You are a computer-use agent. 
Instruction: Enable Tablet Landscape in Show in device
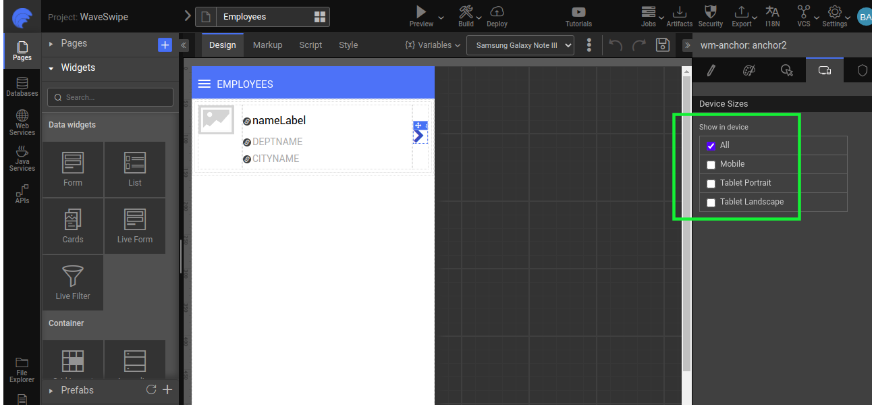click(x=711, y=202)
